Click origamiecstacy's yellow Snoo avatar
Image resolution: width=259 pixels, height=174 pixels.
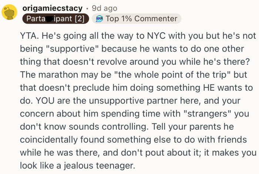(x=9, y=13)
